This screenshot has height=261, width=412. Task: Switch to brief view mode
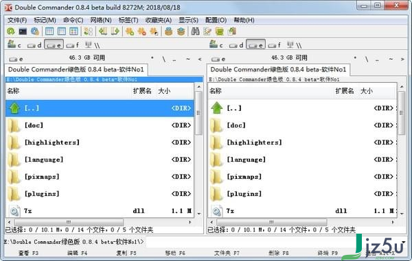49,32
